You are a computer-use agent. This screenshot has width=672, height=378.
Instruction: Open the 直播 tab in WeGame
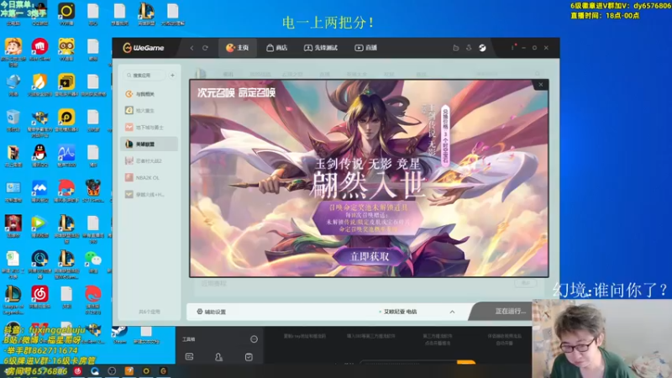tap(366, 48)
